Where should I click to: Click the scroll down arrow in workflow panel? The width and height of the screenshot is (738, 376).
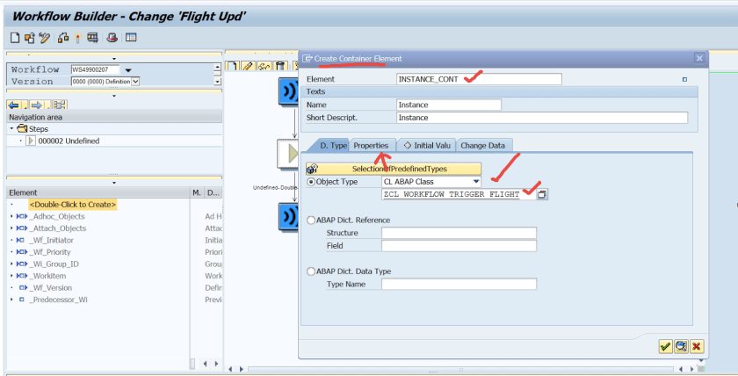click(217, 82)
